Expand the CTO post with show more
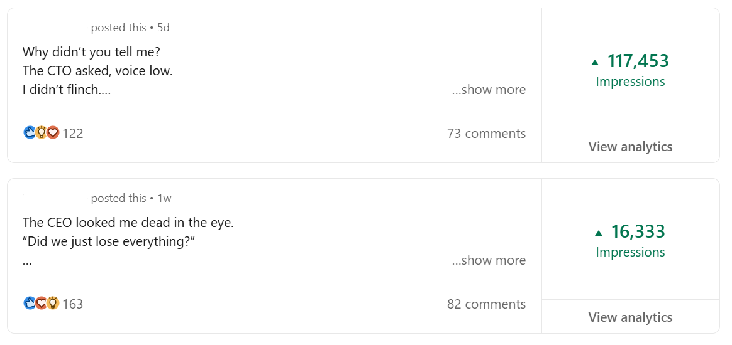The height and width of the screenshot is (345, 732). pos(489,90)
